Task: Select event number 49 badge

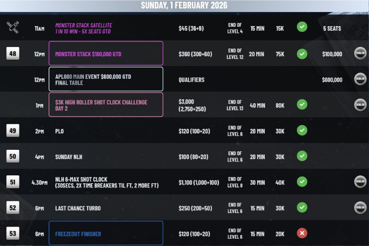Action: [x=13, y=130]
